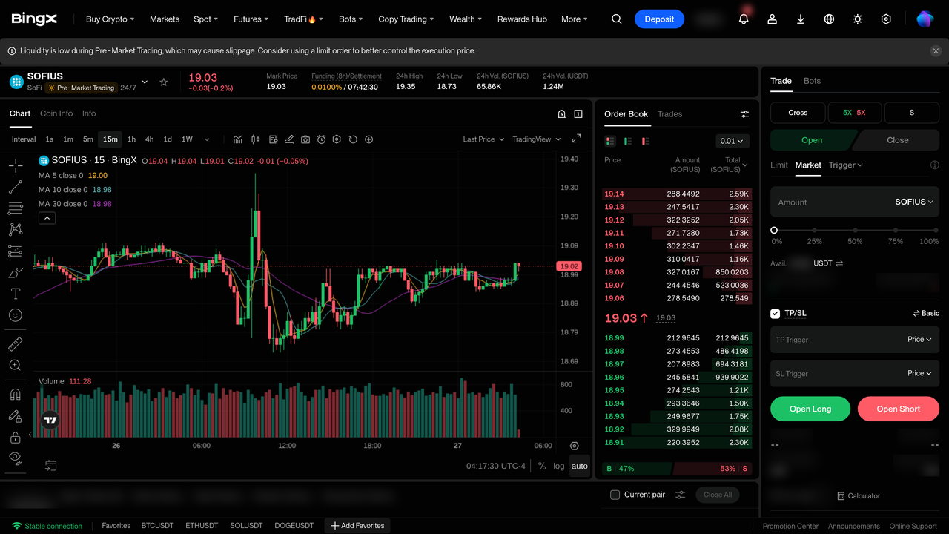949x534 pixels.
Task: Click the magnet mode drawing icon
Action: tap(15, 395)
